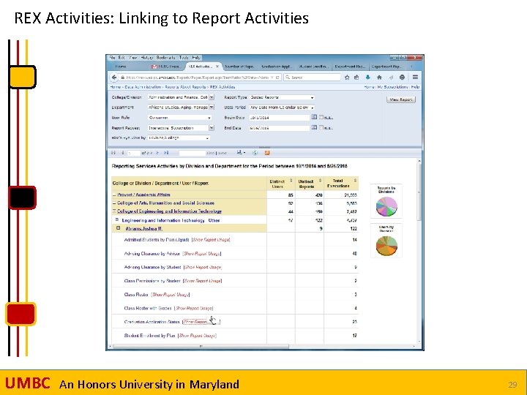This screenshot has height=395, width=527.
Task: Switch to the Graduation Application tab
Action: pos(277,67)
